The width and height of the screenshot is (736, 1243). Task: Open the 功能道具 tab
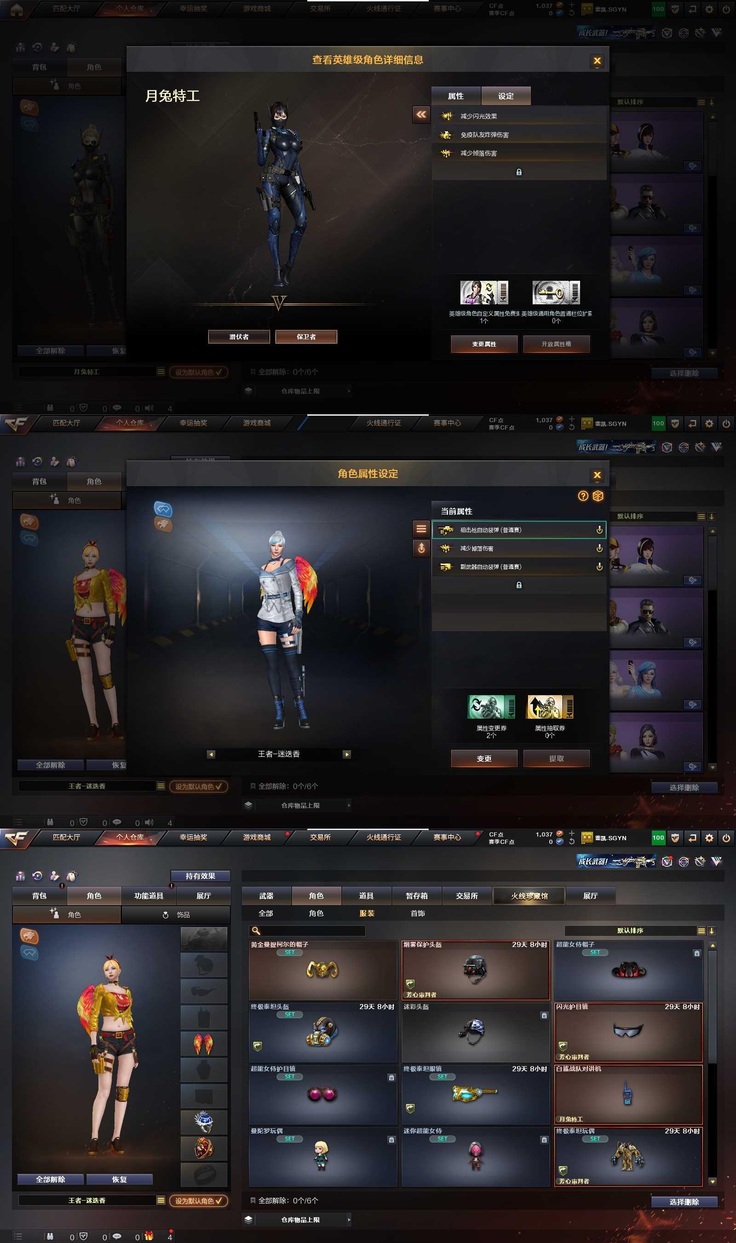pyautogui.click(x=149, y=896)
